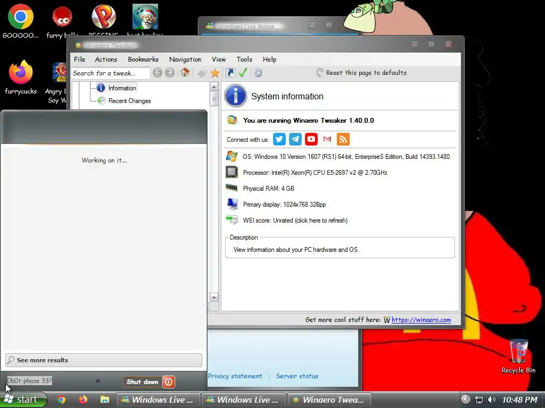Click the Search for a tweak field
This screenshot has height=408, width=545.
pos(111,73)
